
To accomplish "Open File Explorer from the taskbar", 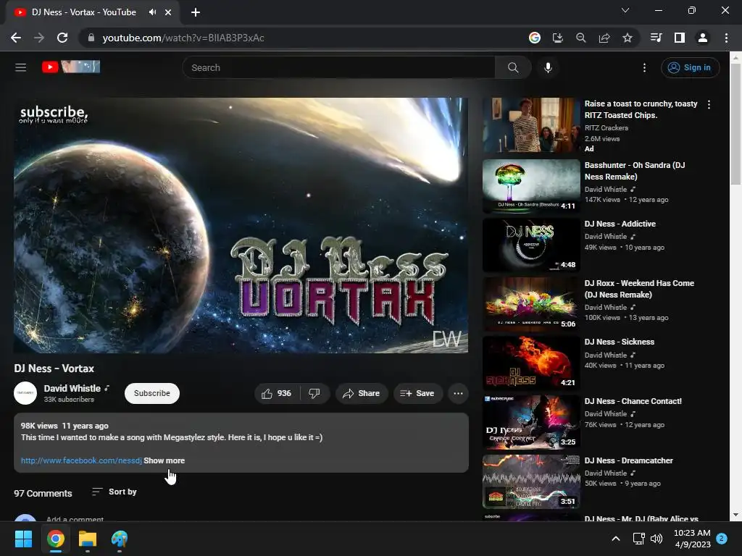I will pyautogui.click(x=88, y=539).
